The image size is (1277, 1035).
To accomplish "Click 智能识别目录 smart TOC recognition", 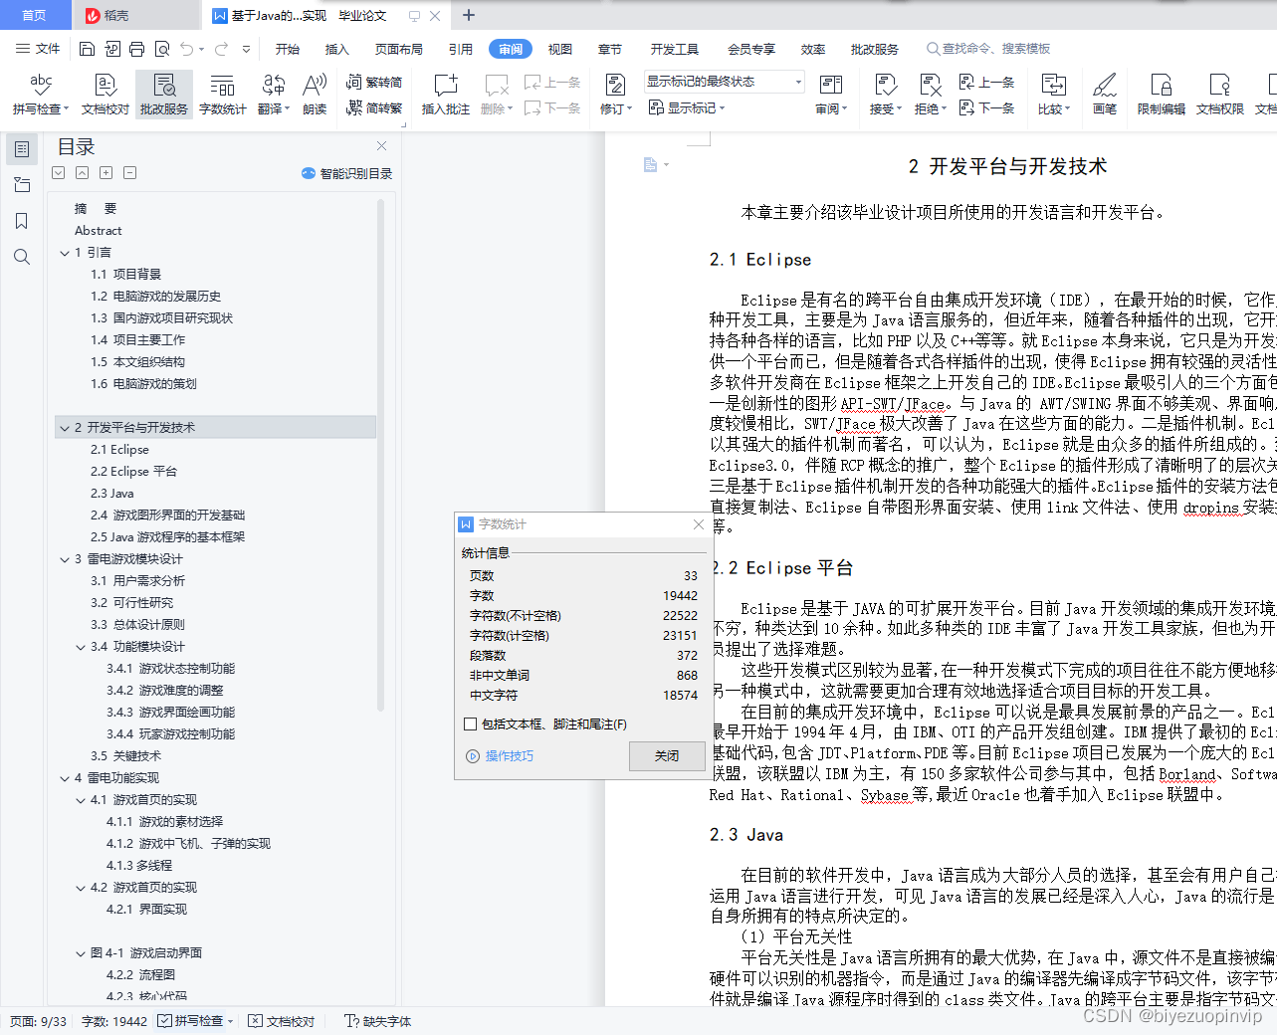I will coord(346,173).
